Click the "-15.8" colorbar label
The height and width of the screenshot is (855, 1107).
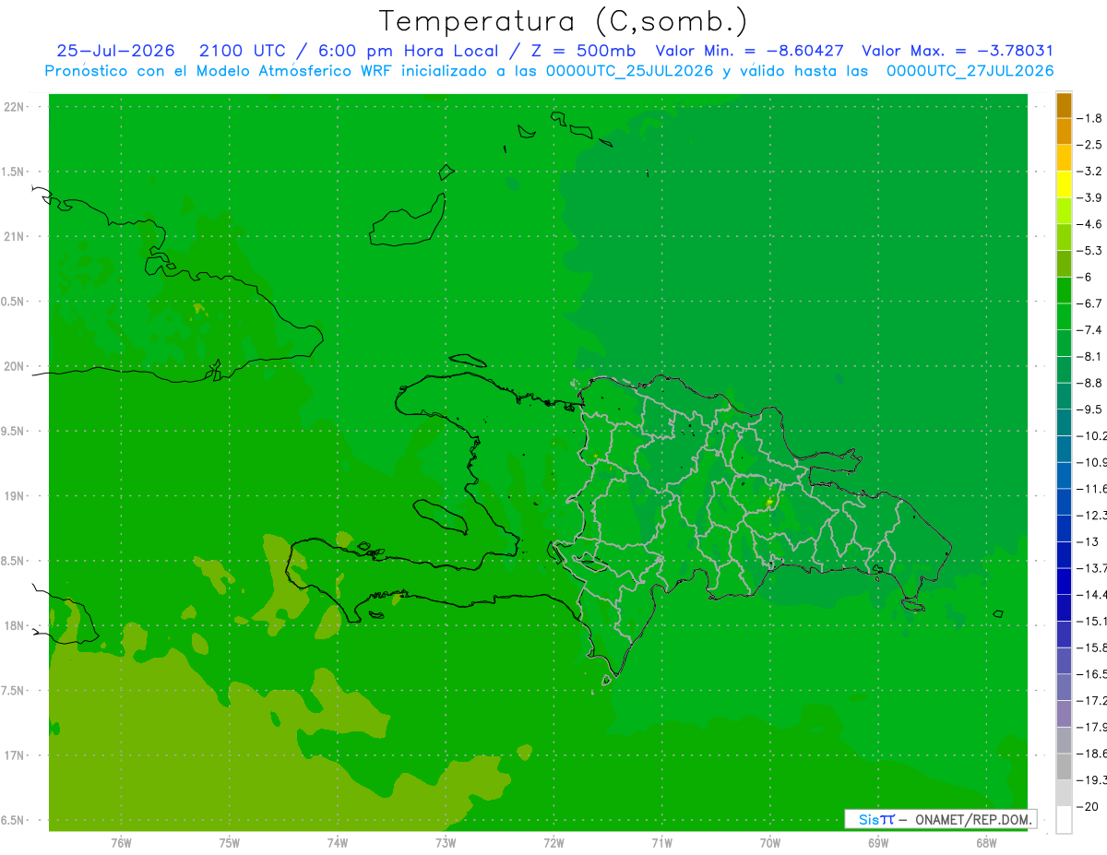[1093, 647]
